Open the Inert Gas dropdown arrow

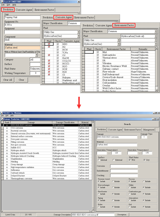(x=37, y=55)
